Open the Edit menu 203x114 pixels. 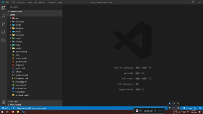(13, 2)
